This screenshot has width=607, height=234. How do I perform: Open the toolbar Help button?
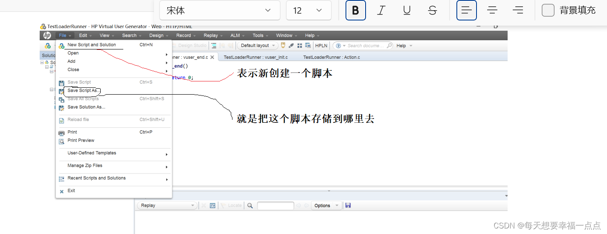click(x=404, y=46)
